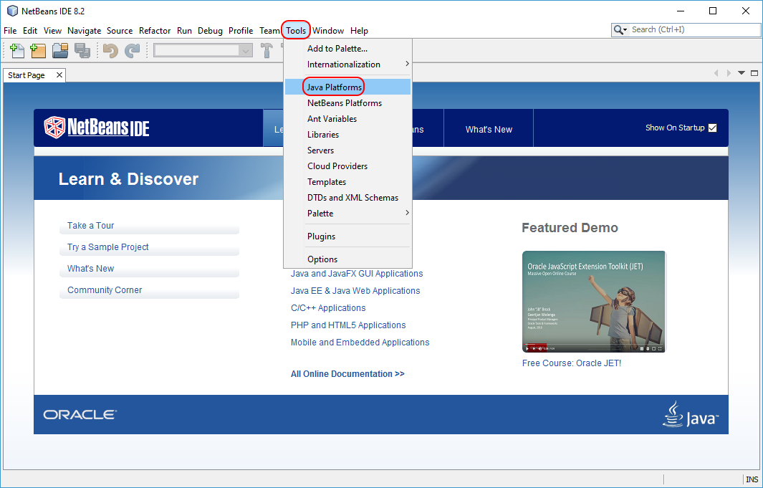Click the Open Project toolbar icon
Viewport: 763px width, 488px height.
tap(60, 51)
